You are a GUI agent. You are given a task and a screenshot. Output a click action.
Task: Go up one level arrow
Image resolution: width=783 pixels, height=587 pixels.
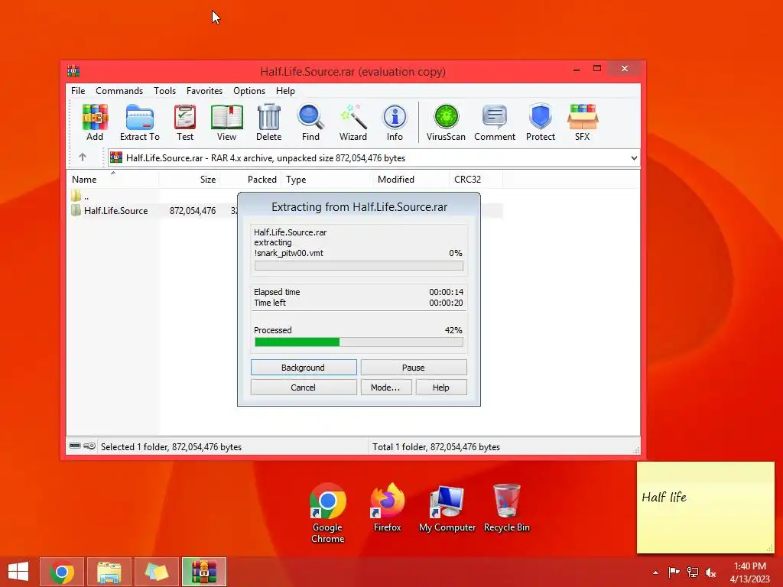pos(83,157)
